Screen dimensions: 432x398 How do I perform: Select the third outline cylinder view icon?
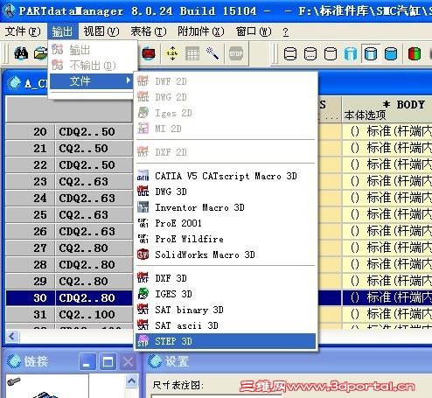(x=331, y=54)
